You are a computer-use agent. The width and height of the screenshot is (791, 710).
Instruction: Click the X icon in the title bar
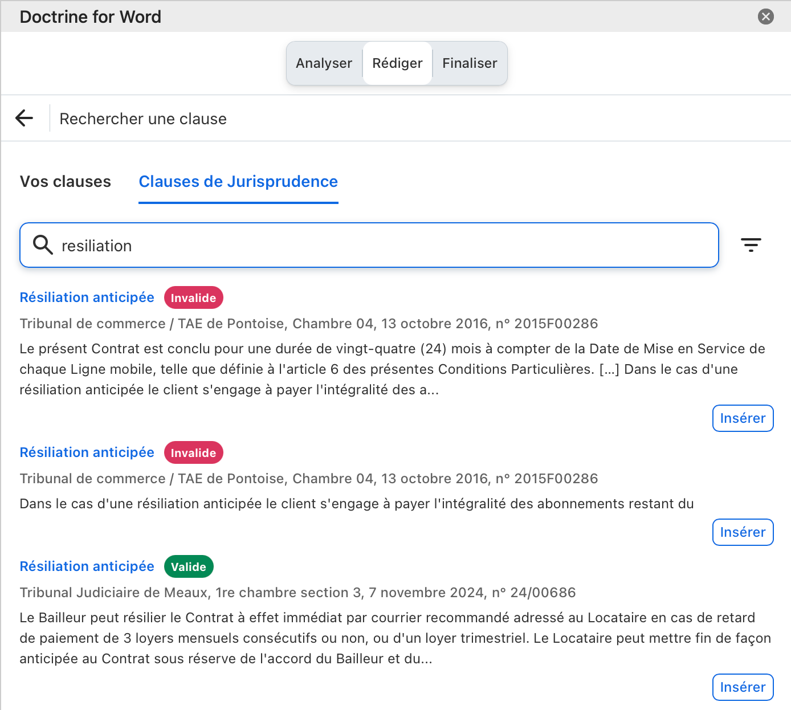tap(766, 17)
